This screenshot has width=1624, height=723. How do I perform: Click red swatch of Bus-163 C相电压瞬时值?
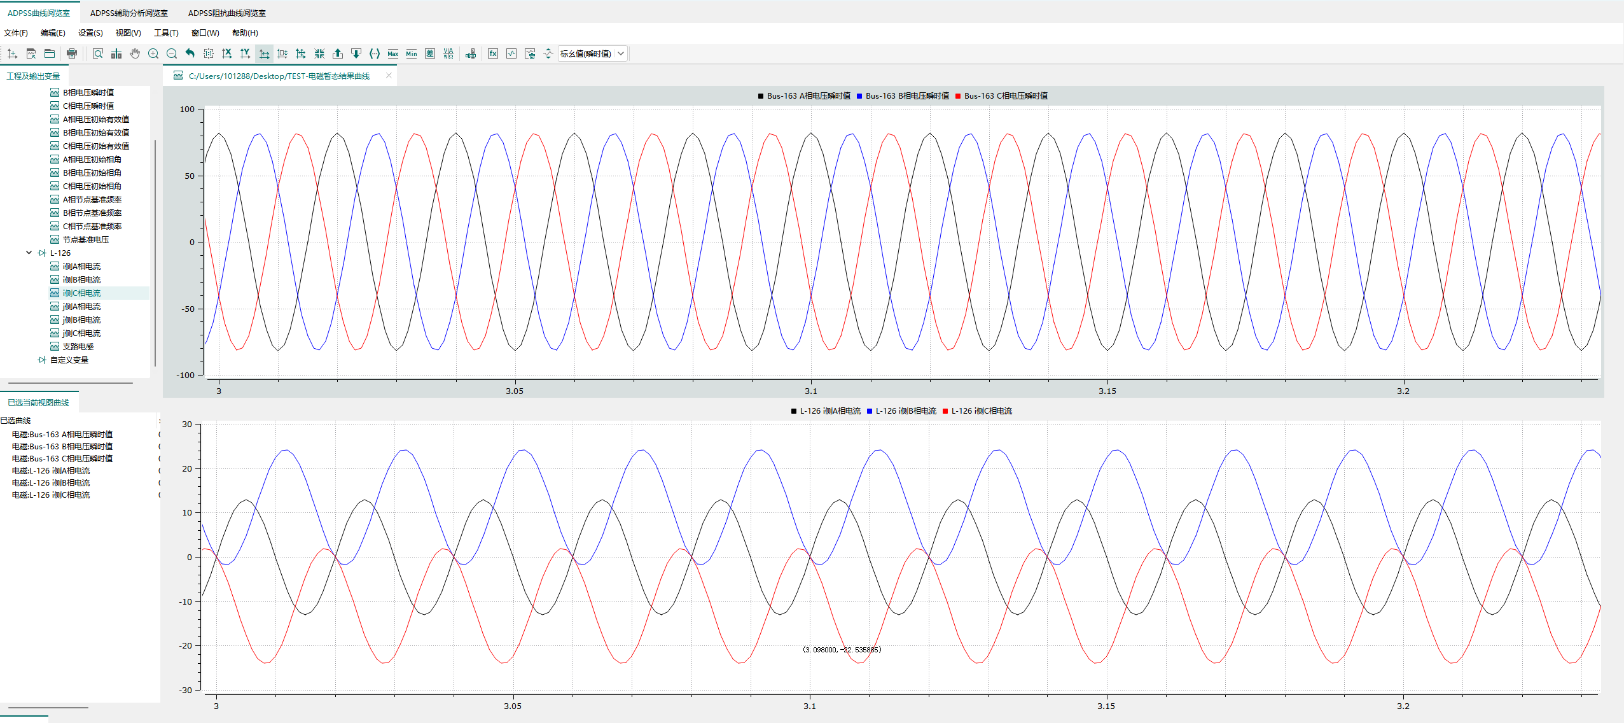point(958,96)
